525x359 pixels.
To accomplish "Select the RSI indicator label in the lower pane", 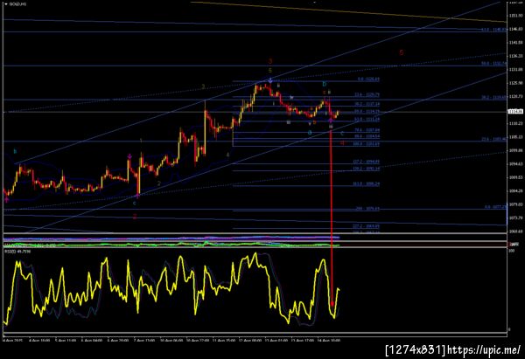I will click(17, 251).
